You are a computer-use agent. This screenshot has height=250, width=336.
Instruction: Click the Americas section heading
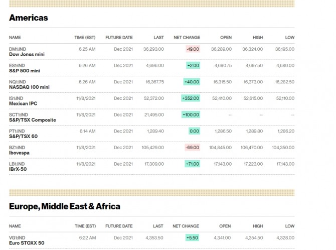[x=29, y=18]
